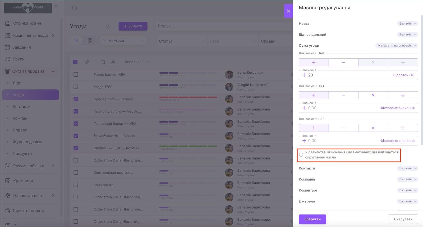The width and height of the screenshot is (423, 227).
Task: Open Завдання in the sidebar
Action: click(21, 47)
